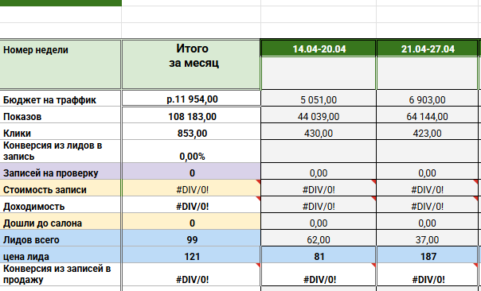Select lead price cell showing 187
The image size is (481, 291).
click(428, 256)
